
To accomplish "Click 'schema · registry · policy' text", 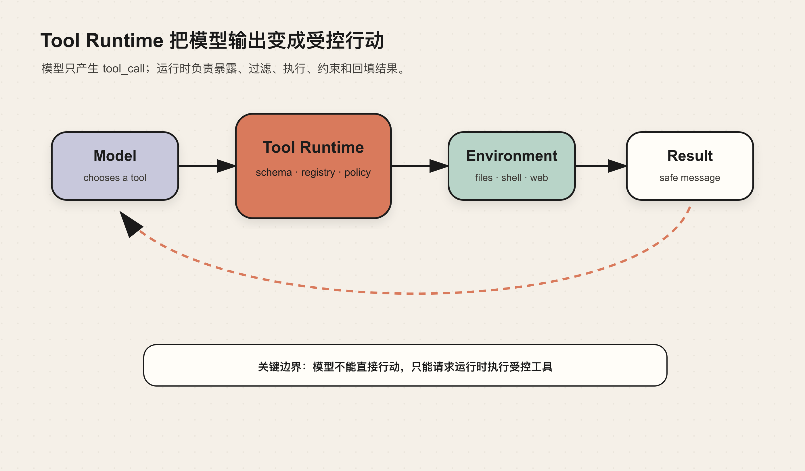I will (x=313, y=172).
